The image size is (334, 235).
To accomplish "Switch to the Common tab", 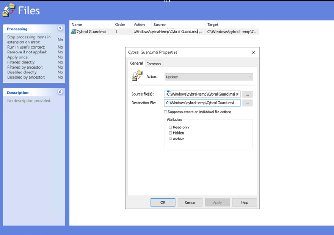I will tap(154, 64).
